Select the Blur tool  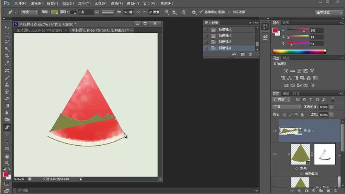pyautogui.click(x=7, y=113)
